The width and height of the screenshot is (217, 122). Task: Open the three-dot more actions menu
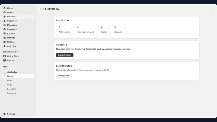212,9
